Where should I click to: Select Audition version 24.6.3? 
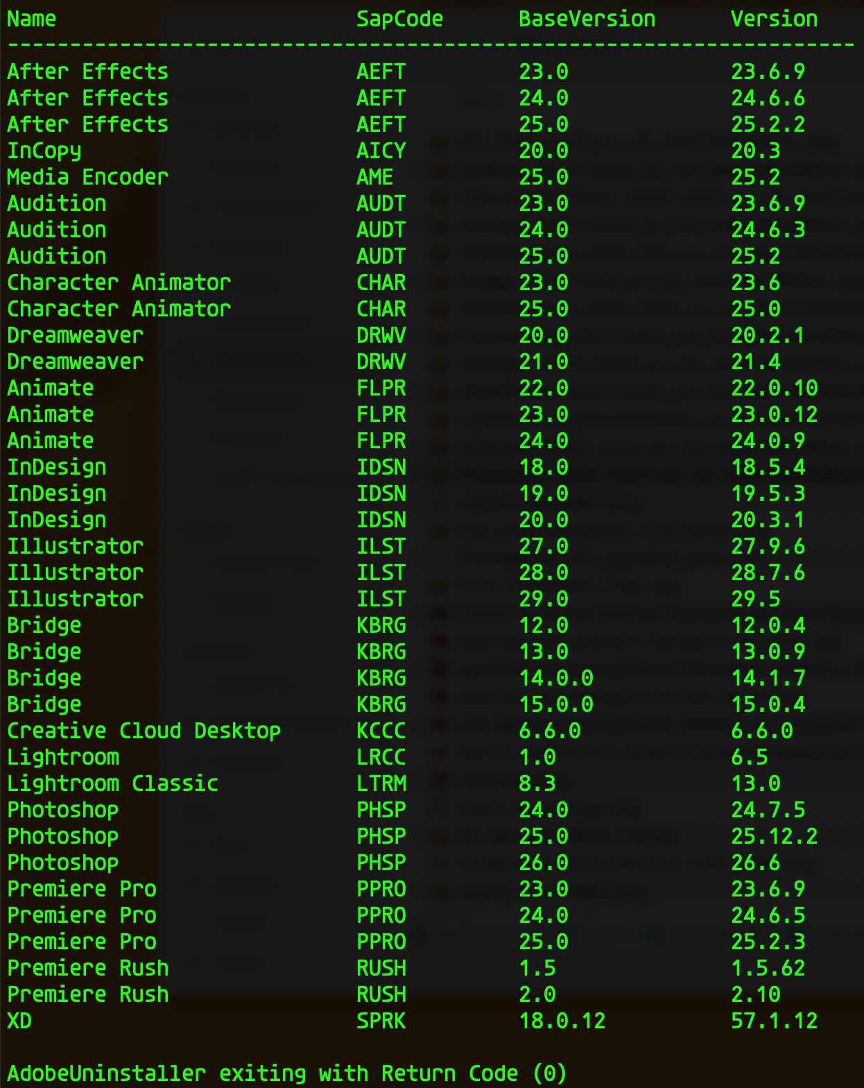768,230
